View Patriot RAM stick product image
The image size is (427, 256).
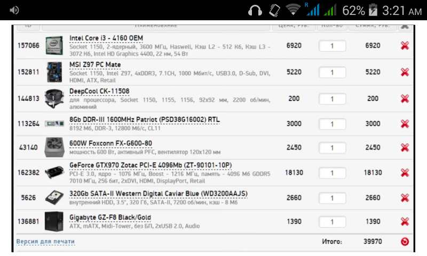54,124
